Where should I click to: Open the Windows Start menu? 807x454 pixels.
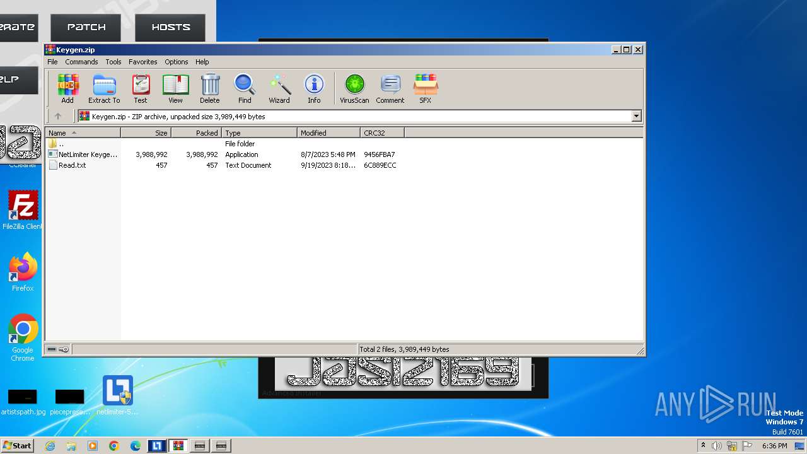pos(17,445)
